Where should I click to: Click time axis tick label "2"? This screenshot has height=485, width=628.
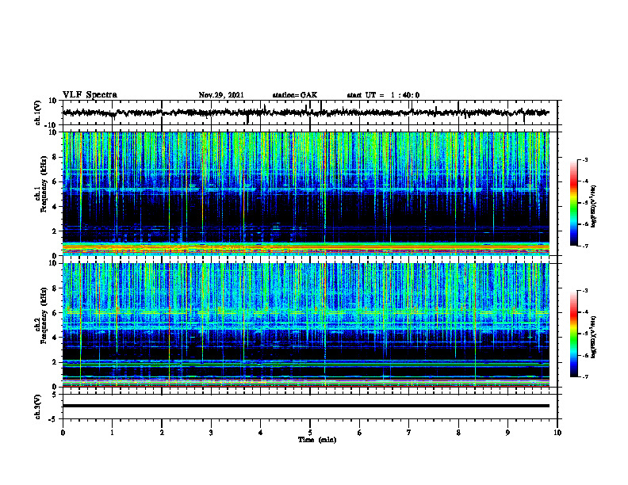pos(162,433)
